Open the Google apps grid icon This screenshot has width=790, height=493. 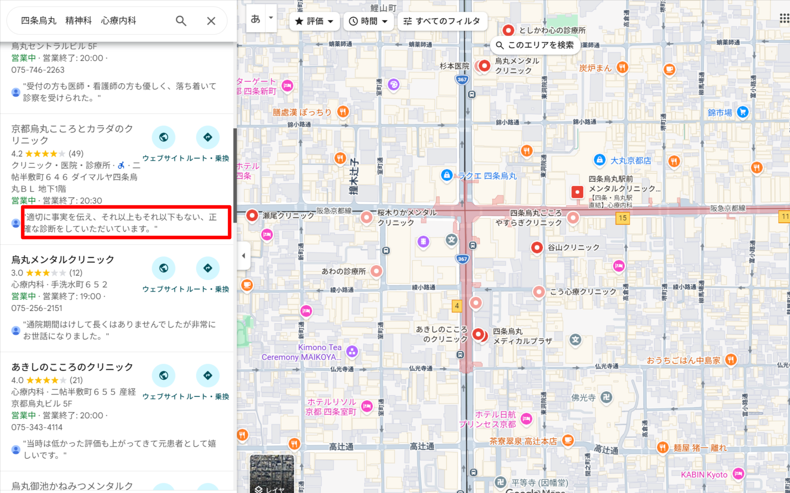pos(784,18)
